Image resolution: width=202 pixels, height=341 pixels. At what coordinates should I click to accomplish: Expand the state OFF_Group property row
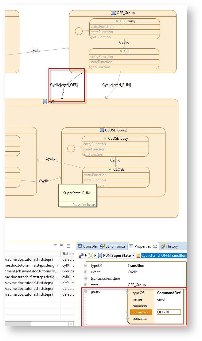(x=86, y=285)
